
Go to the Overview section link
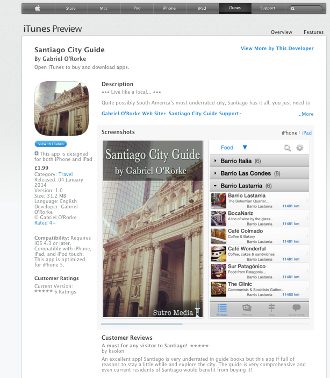coord(282,32)
